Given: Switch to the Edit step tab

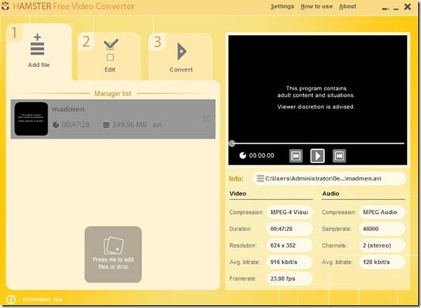Looking at the screenshot, I should pos(110,56).
